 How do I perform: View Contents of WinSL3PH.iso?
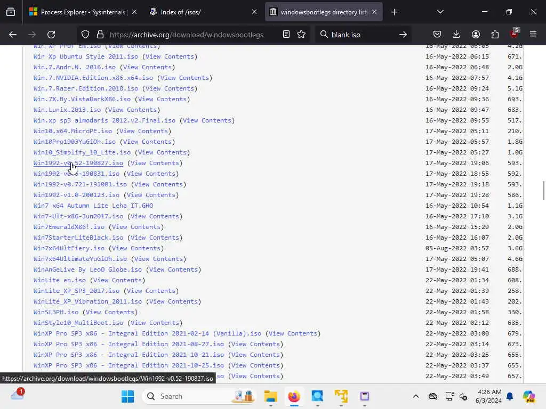(x=110, y=312)
